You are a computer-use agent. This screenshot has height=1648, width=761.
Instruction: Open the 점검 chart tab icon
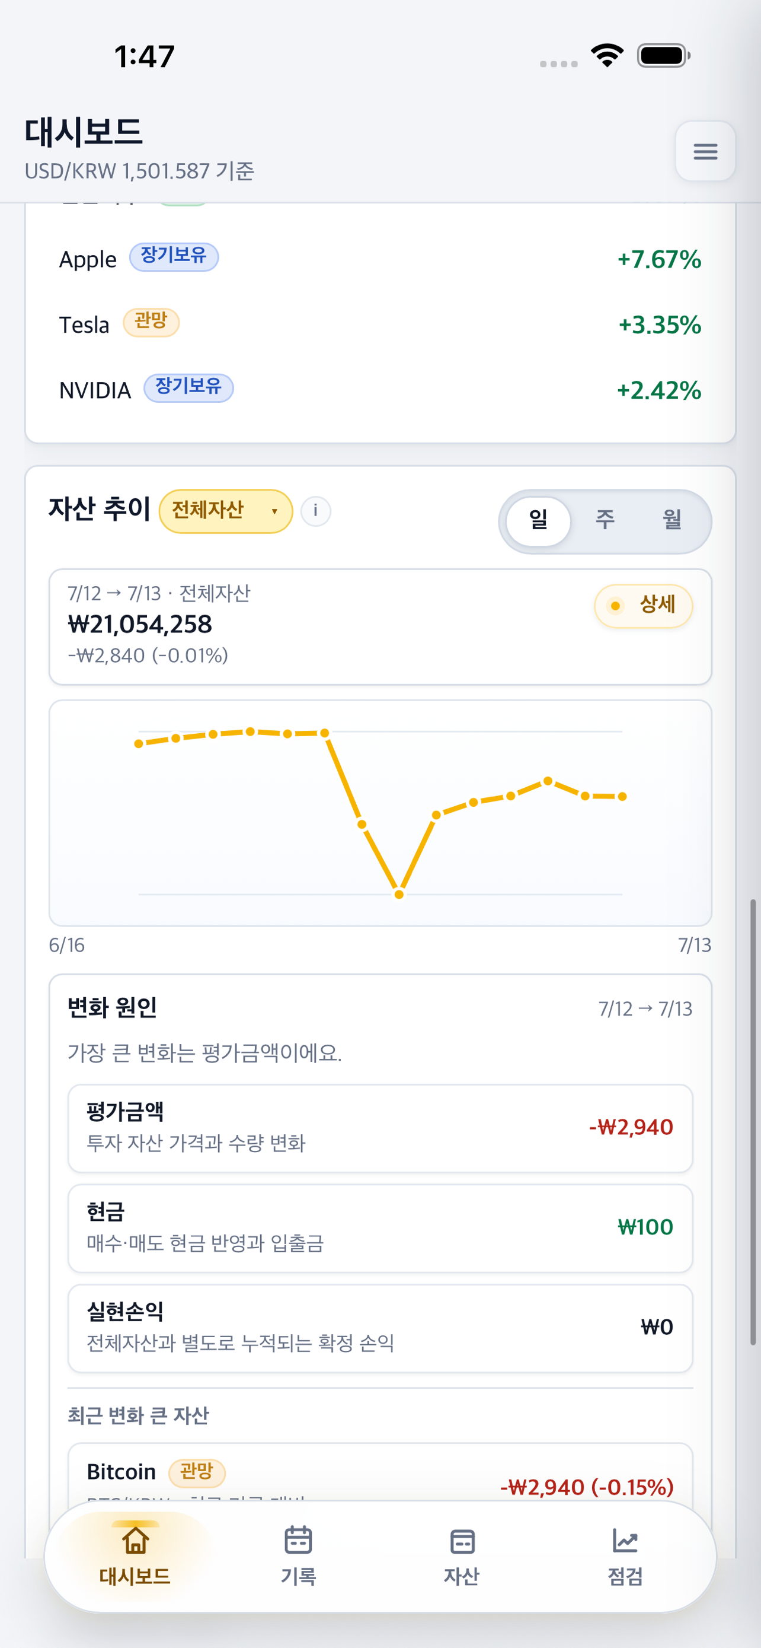pyautogui.click(x=625, y=1541)
